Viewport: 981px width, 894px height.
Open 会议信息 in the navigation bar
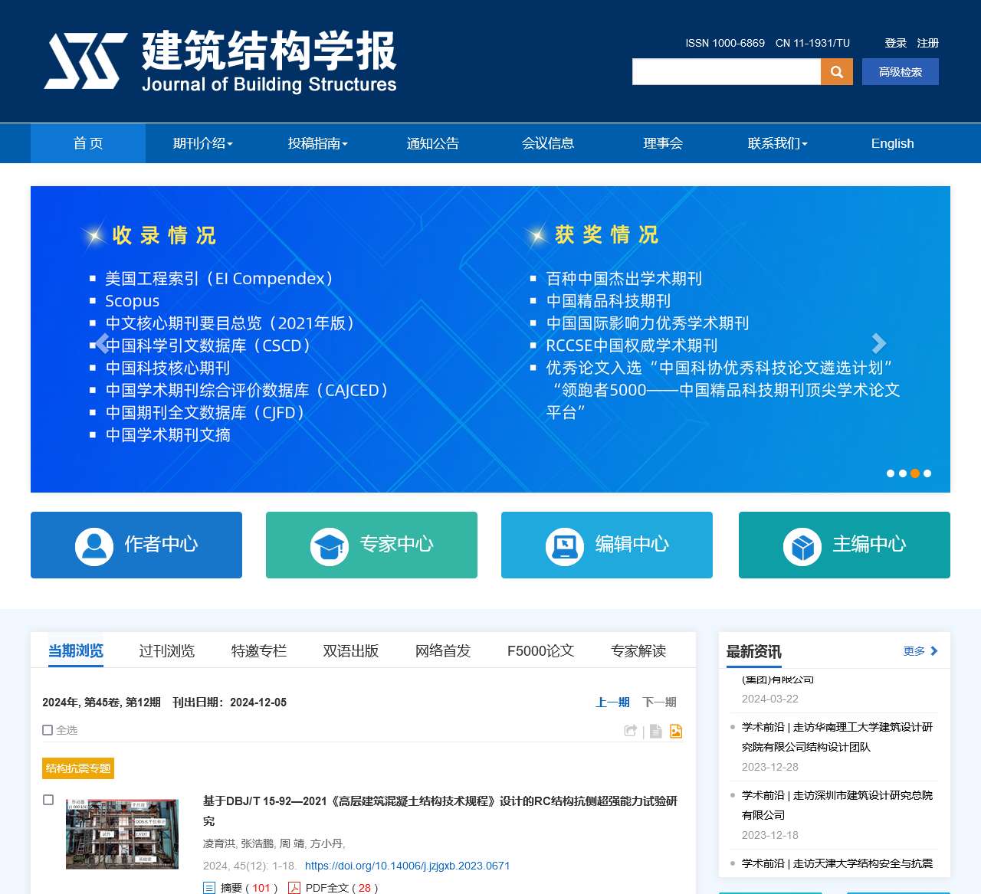[x=548, y=143]
